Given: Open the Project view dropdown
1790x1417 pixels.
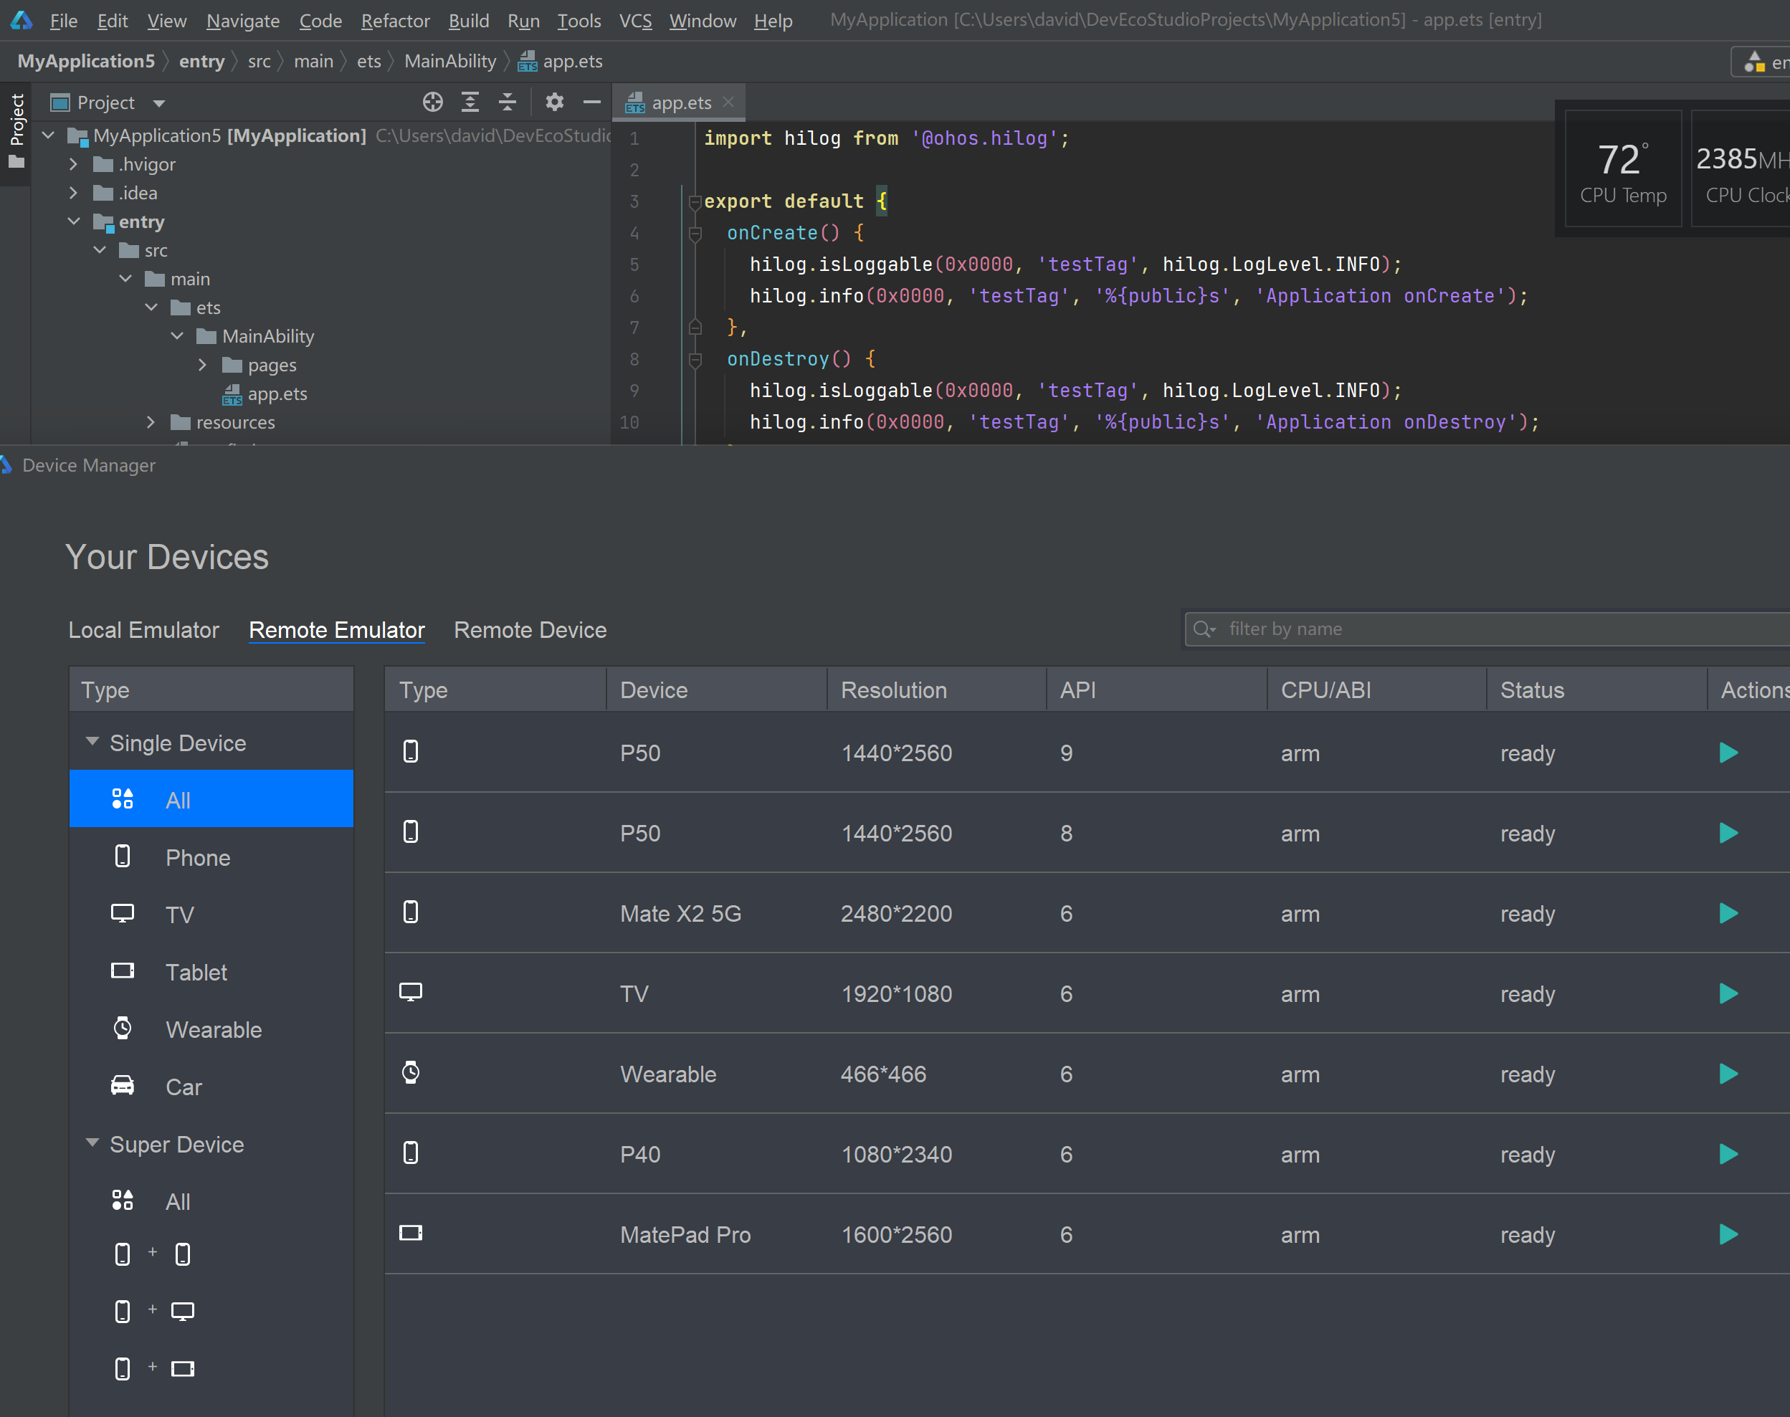Looking at the screenshot, I should click(x=159, y=103).
